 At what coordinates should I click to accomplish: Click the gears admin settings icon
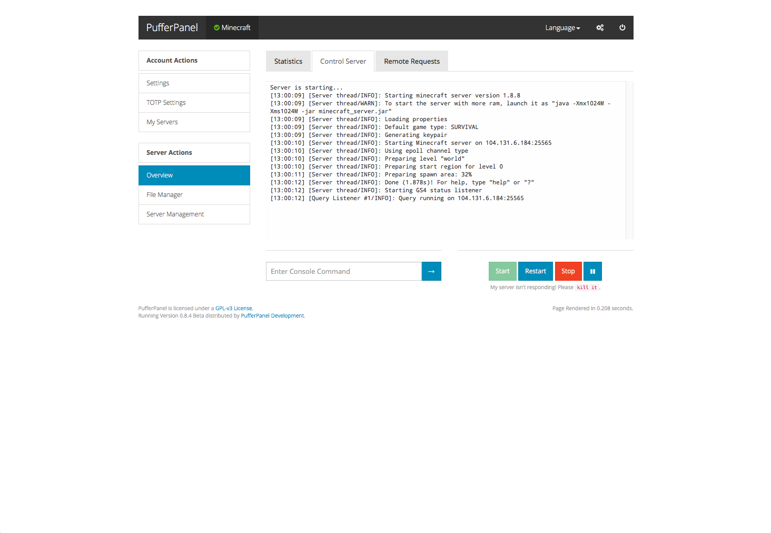pyautogui.click(x=600, y=28)
